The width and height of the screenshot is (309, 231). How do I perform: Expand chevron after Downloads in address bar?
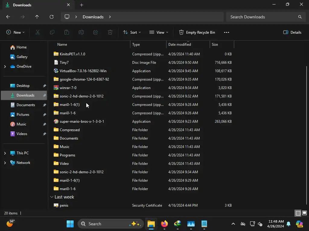(110, 17)
